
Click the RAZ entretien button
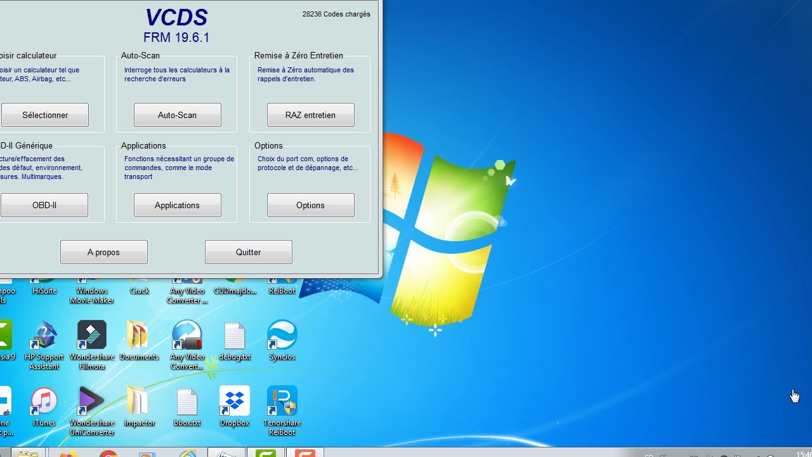coord(311,115)
